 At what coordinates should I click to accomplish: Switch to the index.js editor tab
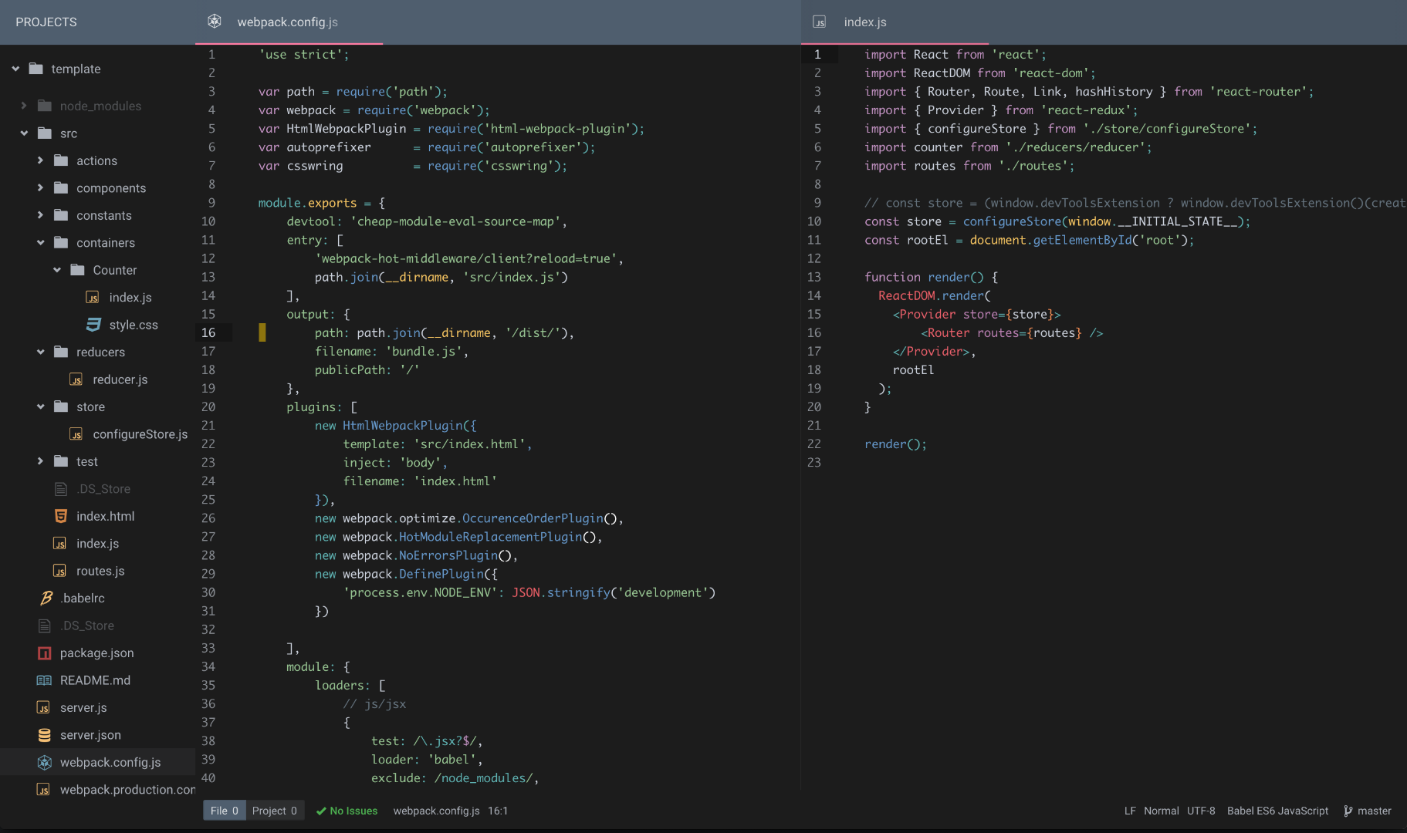coord(864,22)
